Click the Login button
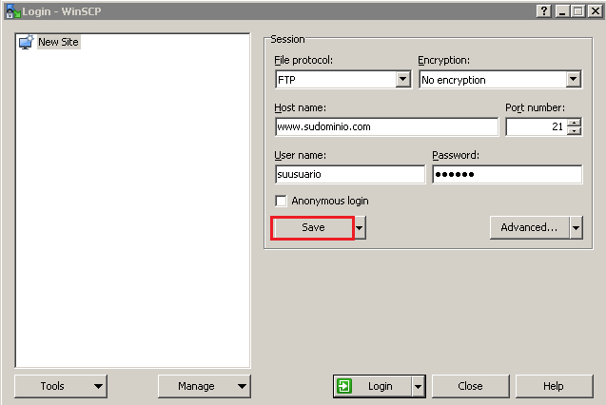Viewport: 606px width, 405px height. [372, 386]
